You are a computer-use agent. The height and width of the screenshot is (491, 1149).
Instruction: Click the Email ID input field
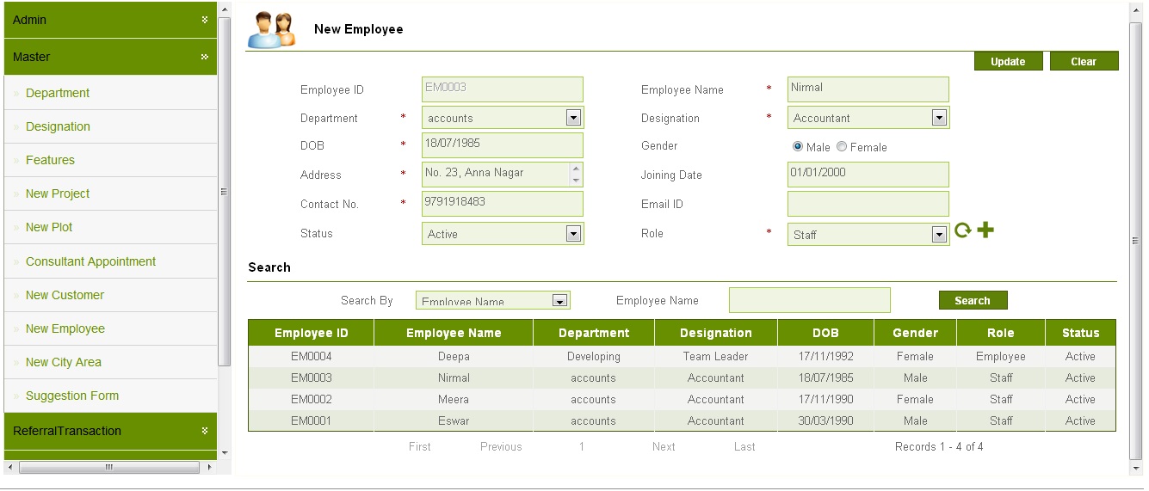point(868,204)
